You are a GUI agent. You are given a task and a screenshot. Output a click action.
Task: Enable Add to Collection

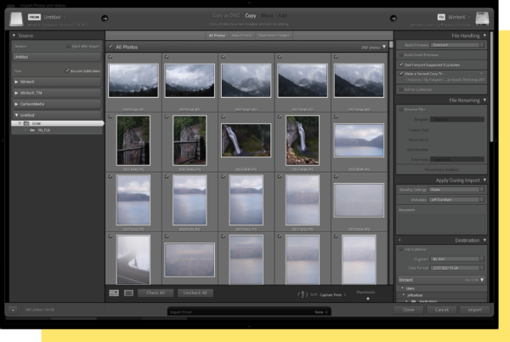click(x=401, y=89)
